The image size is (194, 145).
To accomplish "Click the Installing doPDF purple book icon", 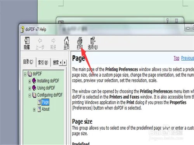I will (x=34, y=81).
